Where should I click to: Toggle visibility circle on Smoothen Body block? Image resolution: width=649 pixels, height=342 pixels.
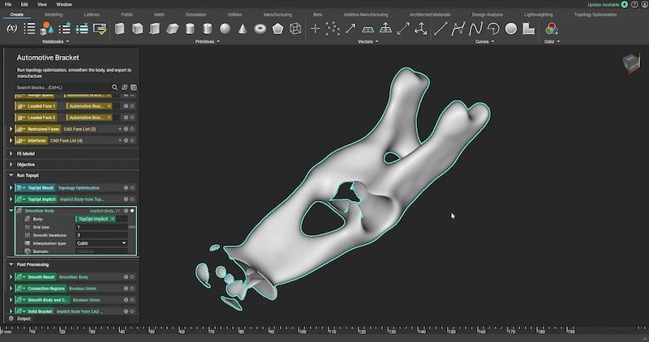click(x=132, y=211)
